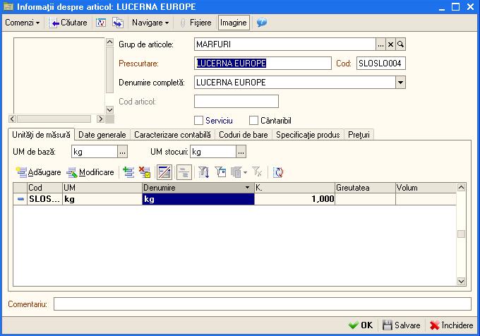Click the selected kg Denumire cell
Screen dimensions: 480x336
[198, 199]
